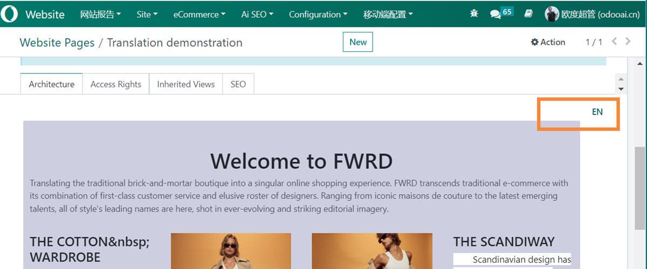Expand the Configuration dropdown menu
This screenshot has height=269, width=647.
pos(318,15)
